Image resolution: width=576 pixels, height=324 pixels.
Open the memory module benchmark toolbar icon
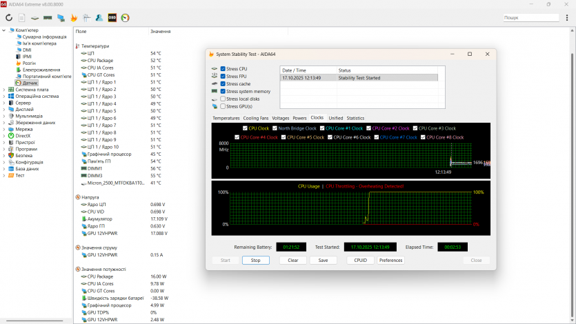coord(48,17)
